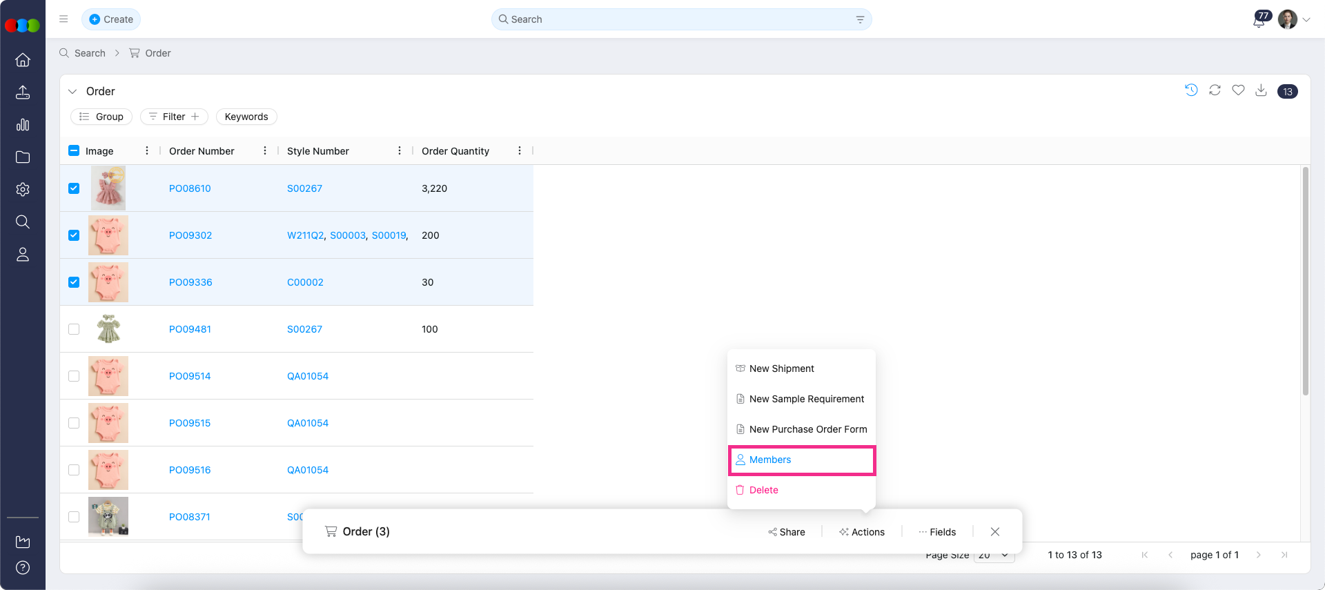Choose New Shipment from the menu

pyautogui.click(x=781, y=368)
